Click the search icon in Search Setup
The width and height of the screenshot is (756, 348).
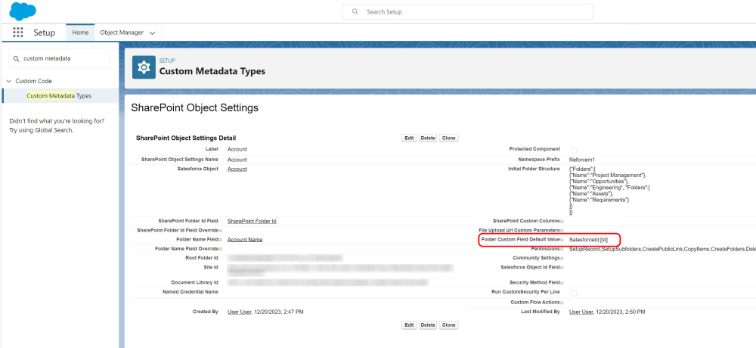click(355, 12)
